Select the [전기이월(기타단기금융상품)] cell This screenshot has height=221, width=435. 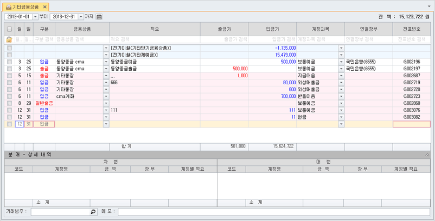click(155, 48)
